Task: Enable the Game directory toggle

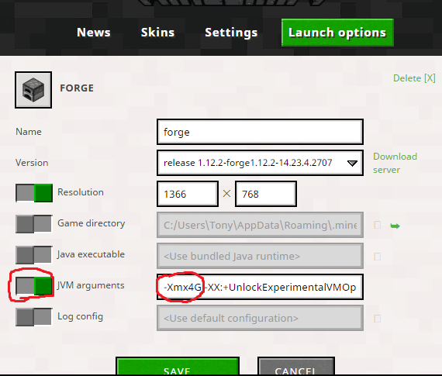Action: click(x=34, y=224)
